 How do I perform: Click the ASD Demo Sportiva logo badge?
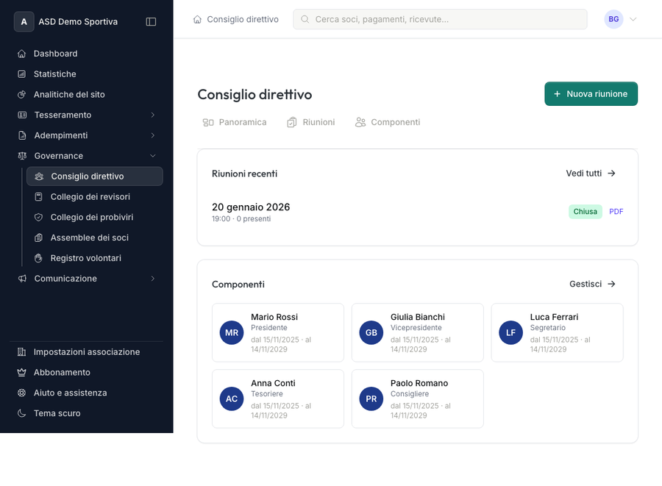[x=24, y=21]
